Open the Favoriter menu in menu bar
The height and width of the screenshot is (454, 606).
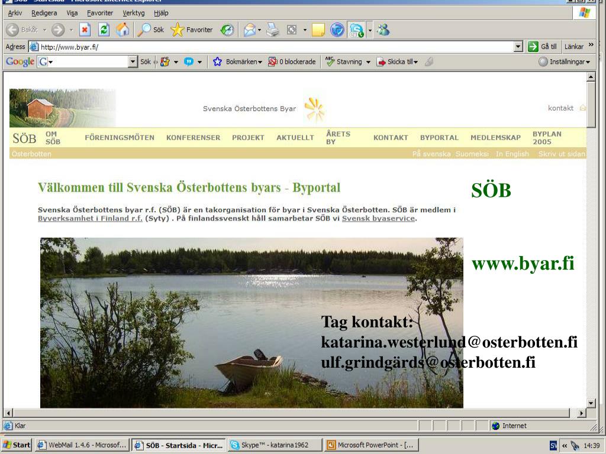[99, 13]
